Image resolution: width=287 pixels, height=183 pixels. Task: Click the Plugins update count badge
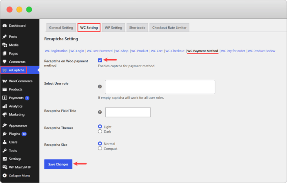click(24, 134)
